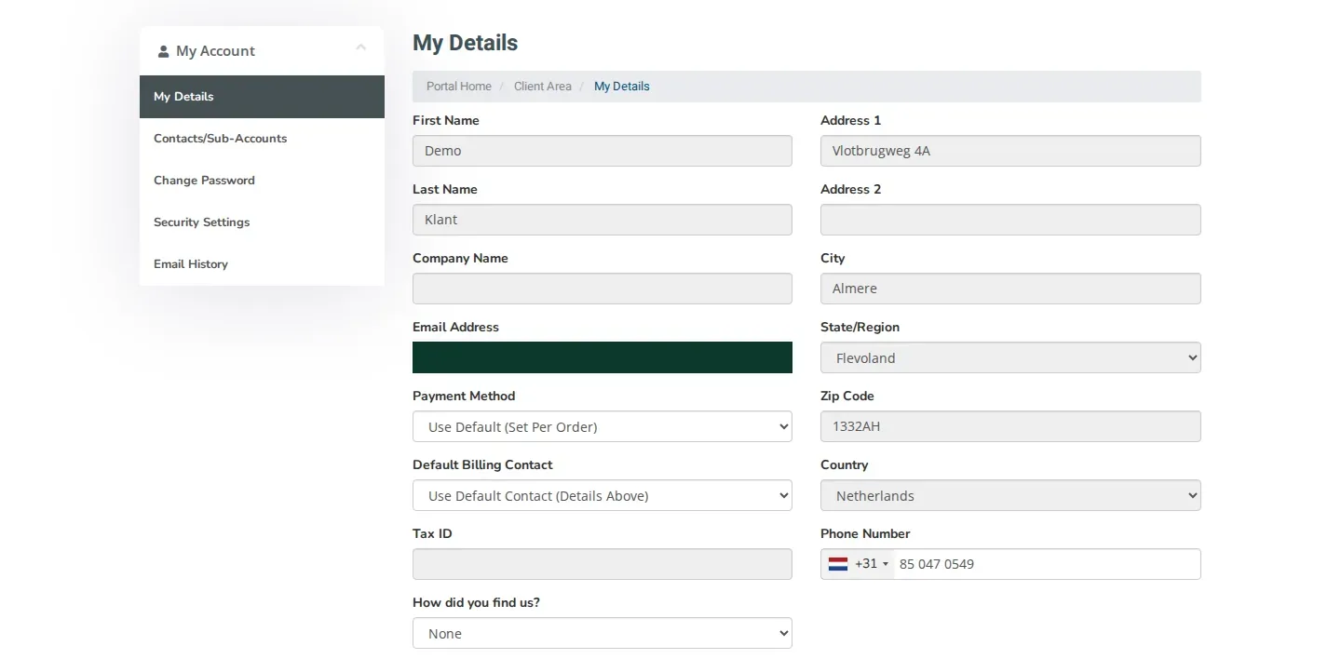
Task: Open the How did you find us dropdown
Action: (603, 633)
